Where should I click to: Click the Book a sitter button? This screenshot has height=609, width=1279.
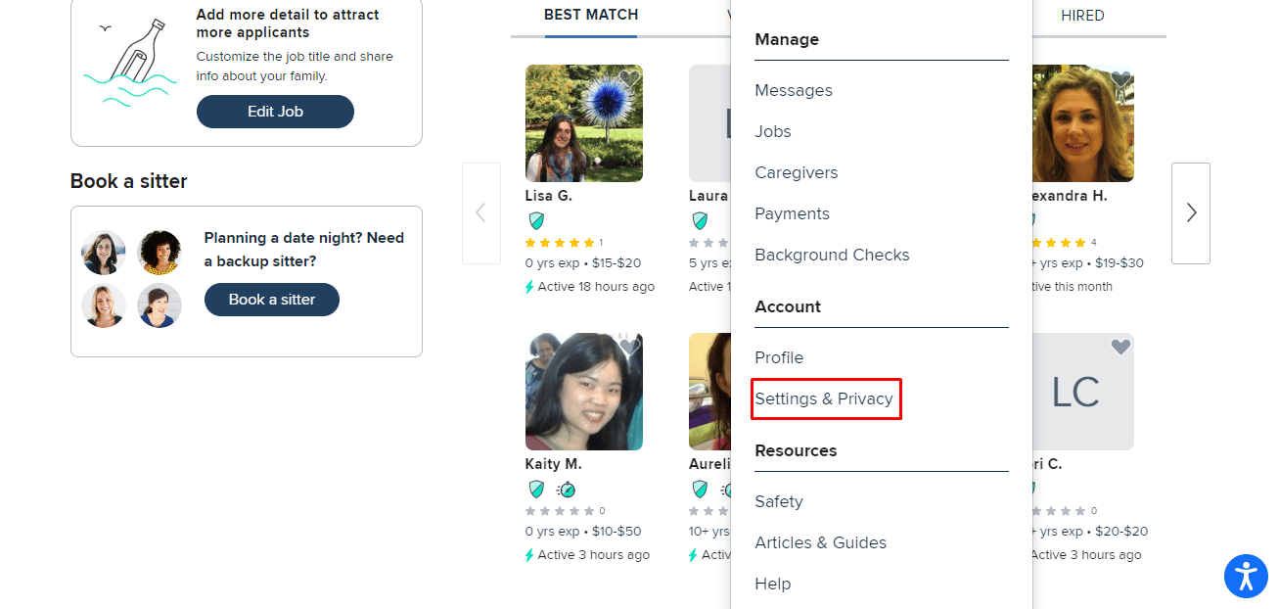[272, 300]
